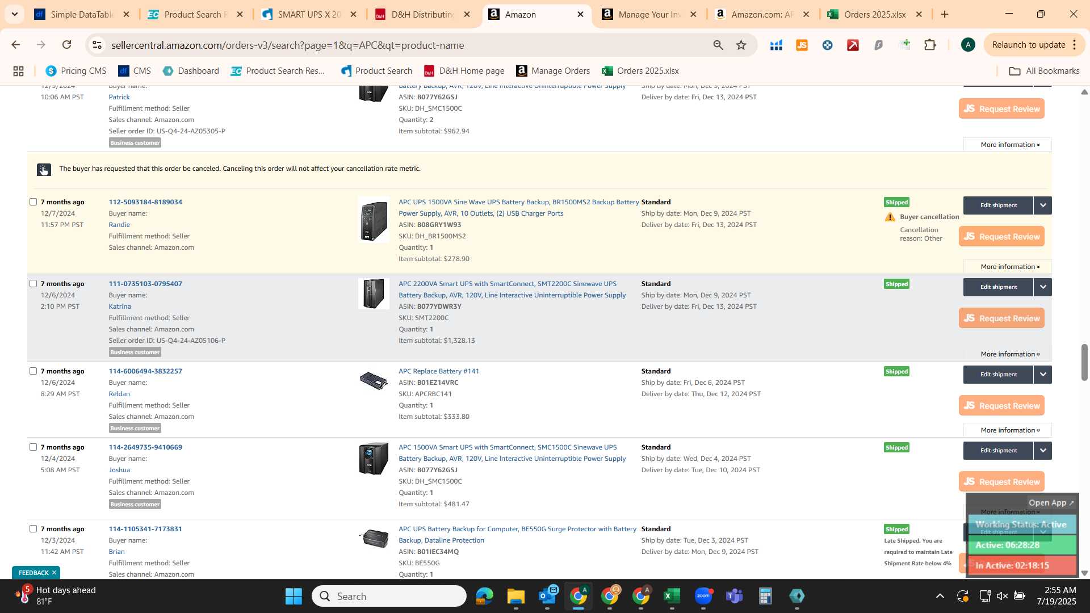Click the round blue extension icon

click(827, 45)
